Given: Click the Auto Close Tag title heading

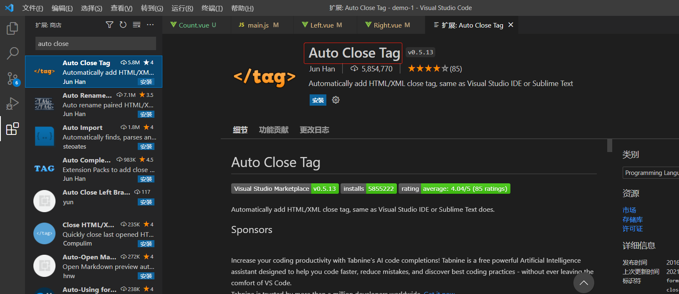Looking at the screenshot, I should click(x=354, y=53).
